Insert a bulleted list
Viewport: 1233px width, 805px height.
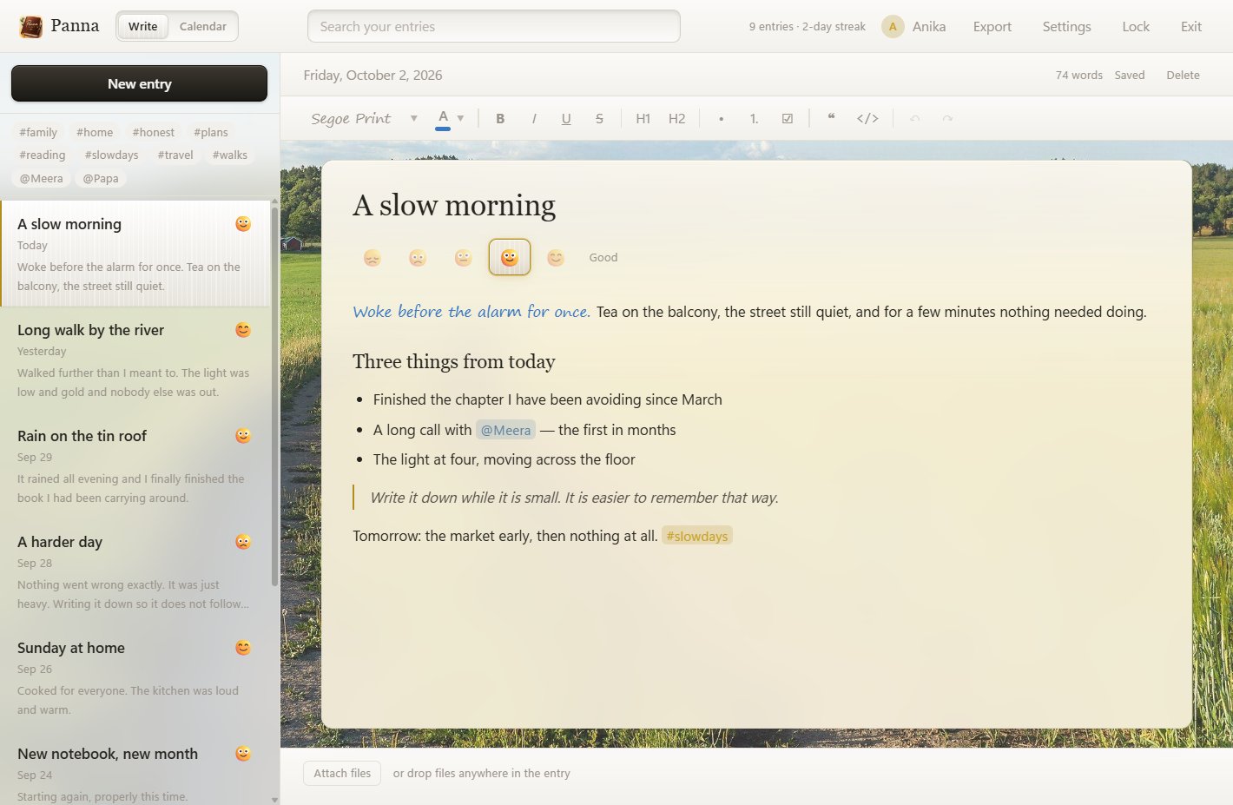coord(721,118)
